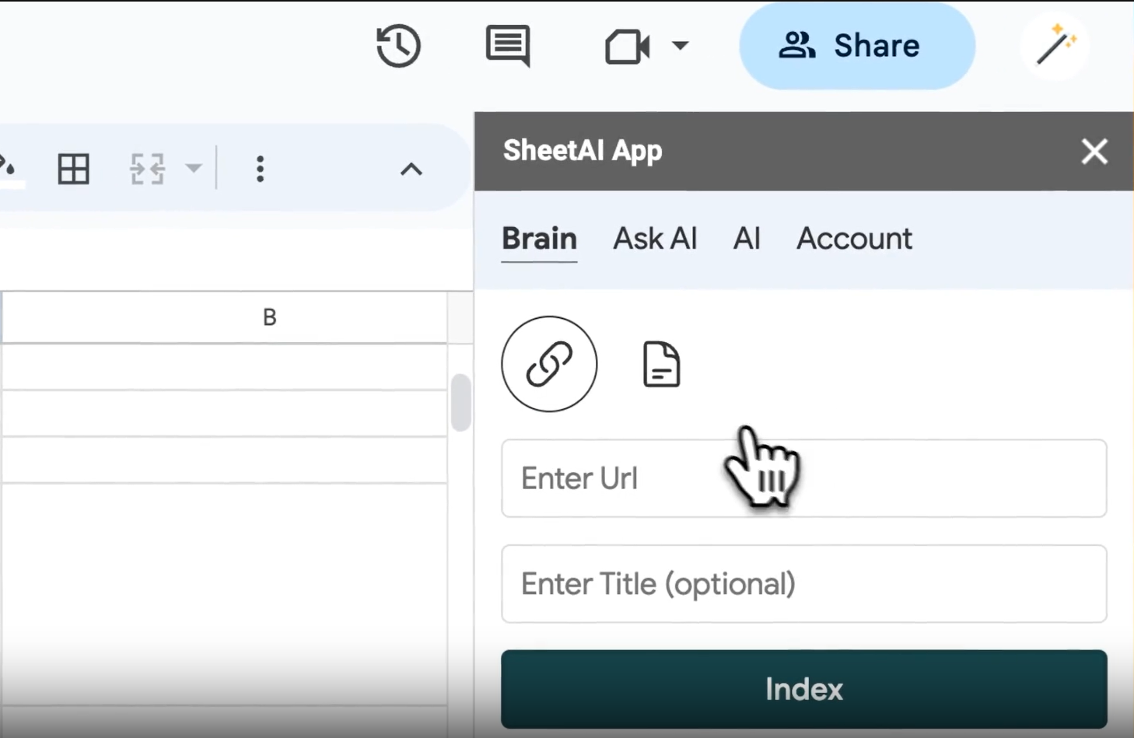
Task: Select the link URL source icon
Action: point(549,364)
